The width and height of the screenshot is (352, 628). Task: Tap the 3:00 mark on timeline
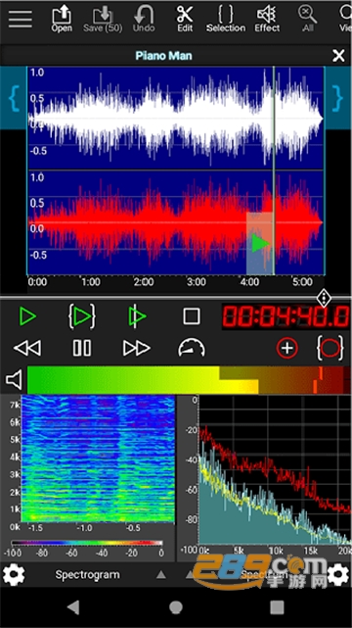tap(197, 282)
